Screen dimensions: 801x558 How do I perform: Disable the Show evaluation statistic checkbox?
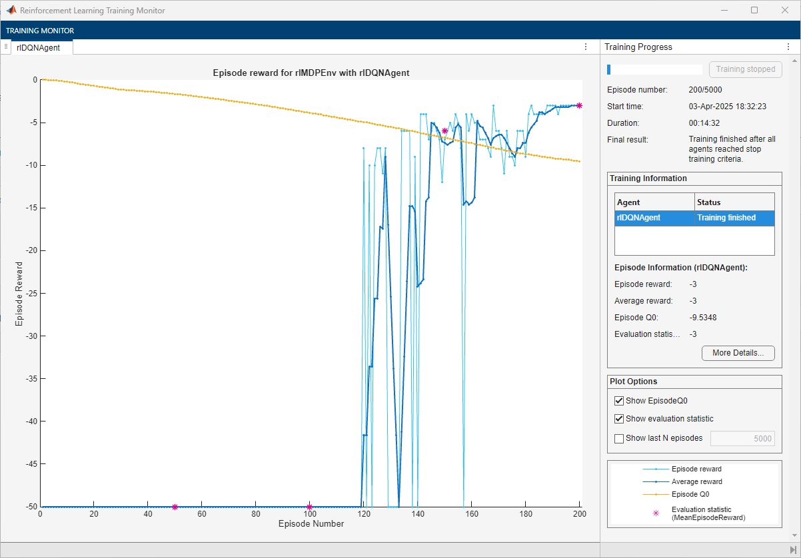619,419
